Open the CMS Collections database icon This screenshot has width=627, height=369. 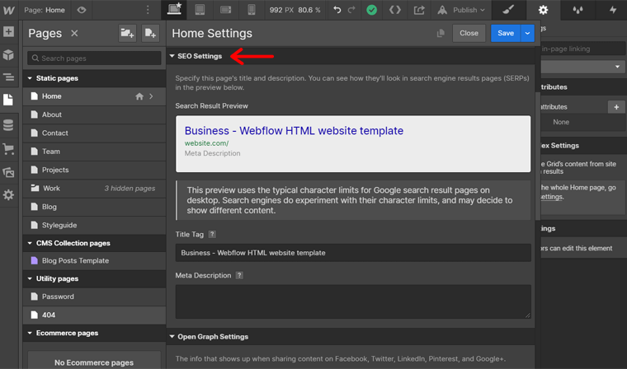coord(8,125)
